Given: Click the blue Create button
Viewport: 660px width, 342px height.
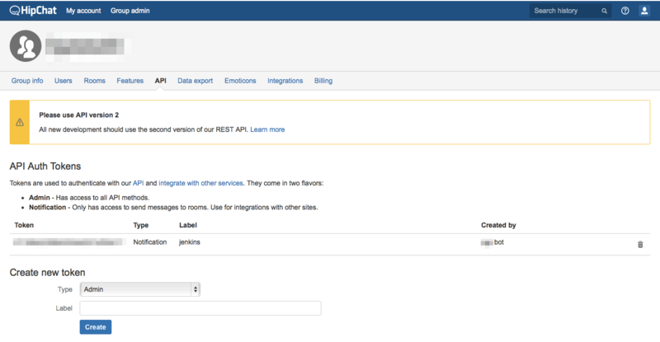Looking at the screenshot, I should (96, 327).
